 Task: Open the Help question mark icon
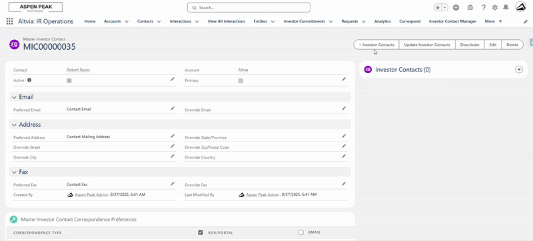tap(484, 7)
